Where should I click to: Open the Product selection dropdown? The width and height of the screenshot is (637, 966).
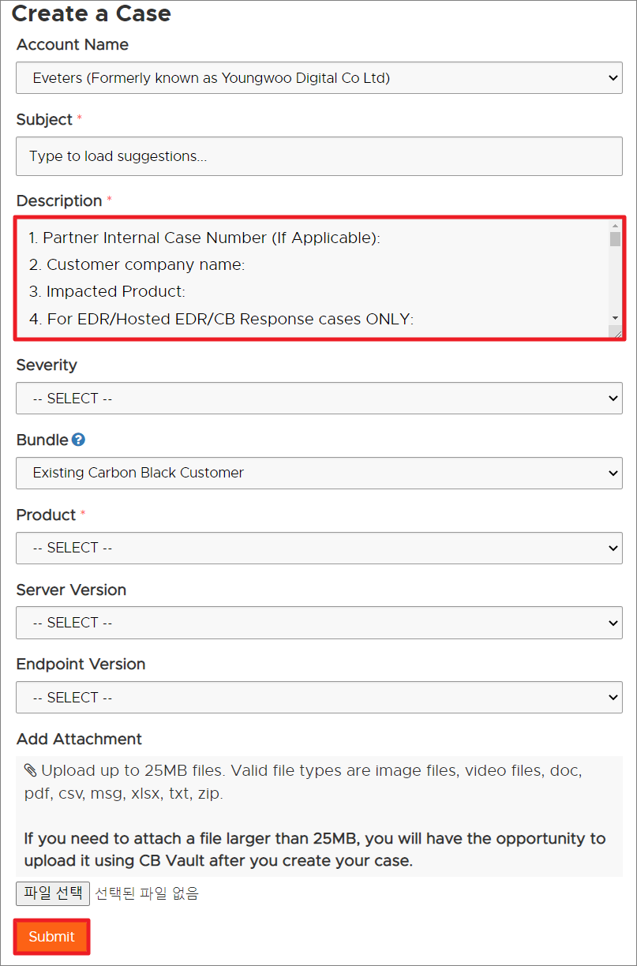click(319, 548)
